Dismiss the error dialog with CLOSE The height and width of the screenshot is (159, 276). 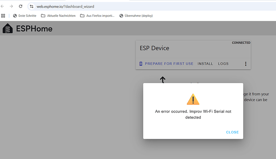232,132
